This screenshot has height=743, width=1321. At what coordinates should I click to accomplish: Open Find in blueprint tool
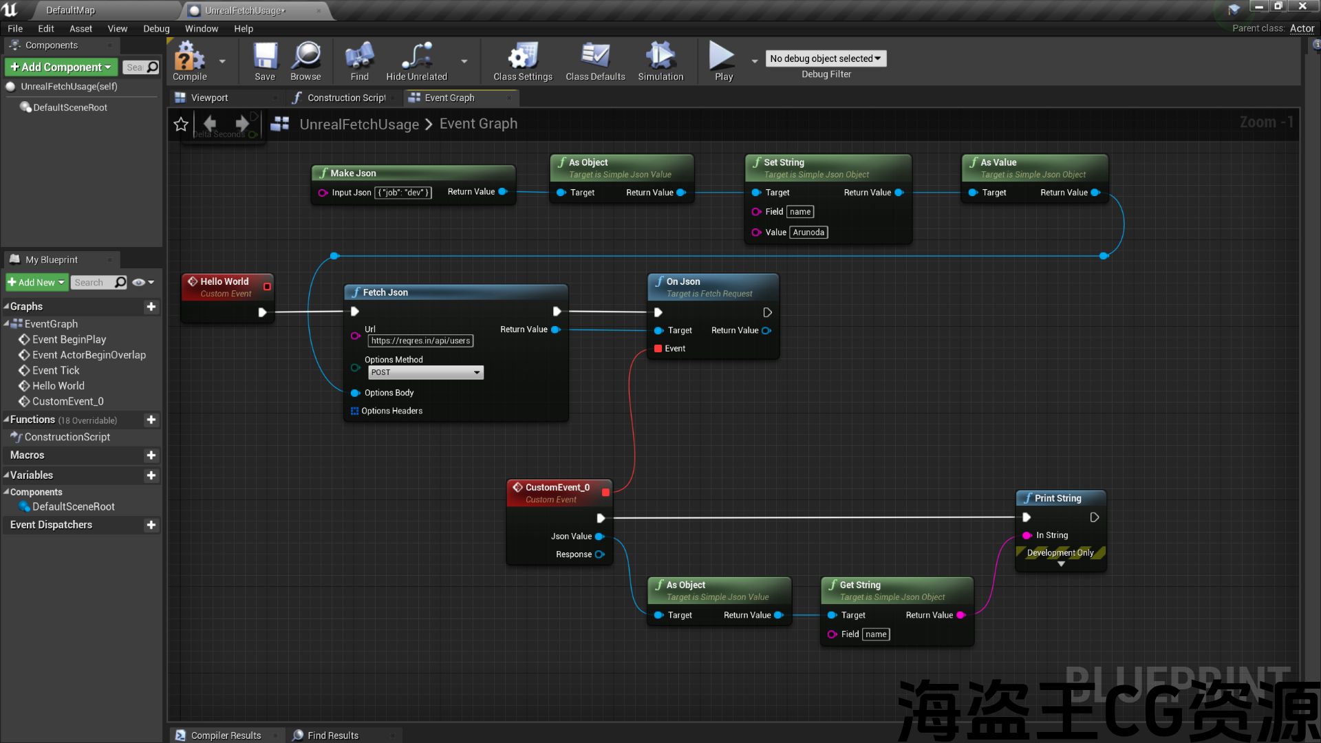(359, 56)
